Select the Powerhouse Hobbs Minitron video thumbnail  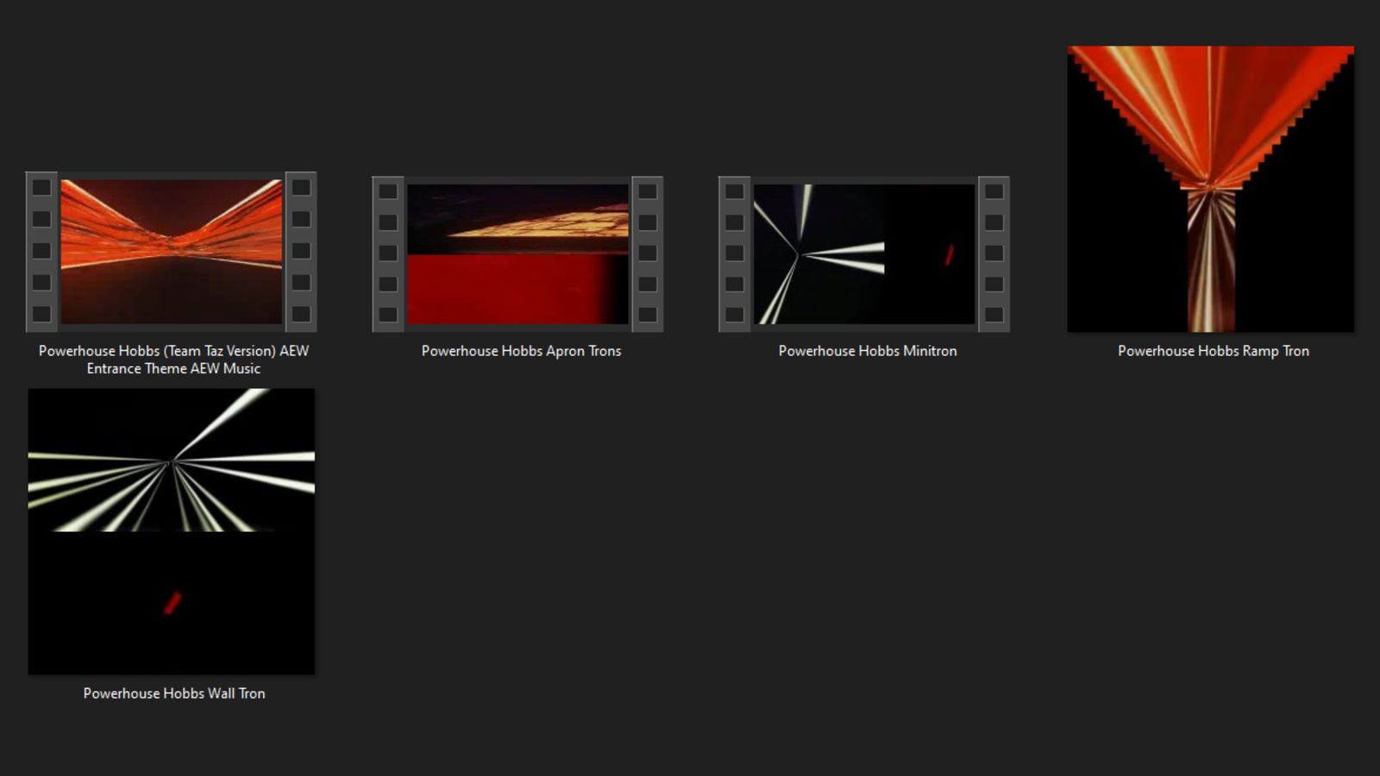(864, 254)
